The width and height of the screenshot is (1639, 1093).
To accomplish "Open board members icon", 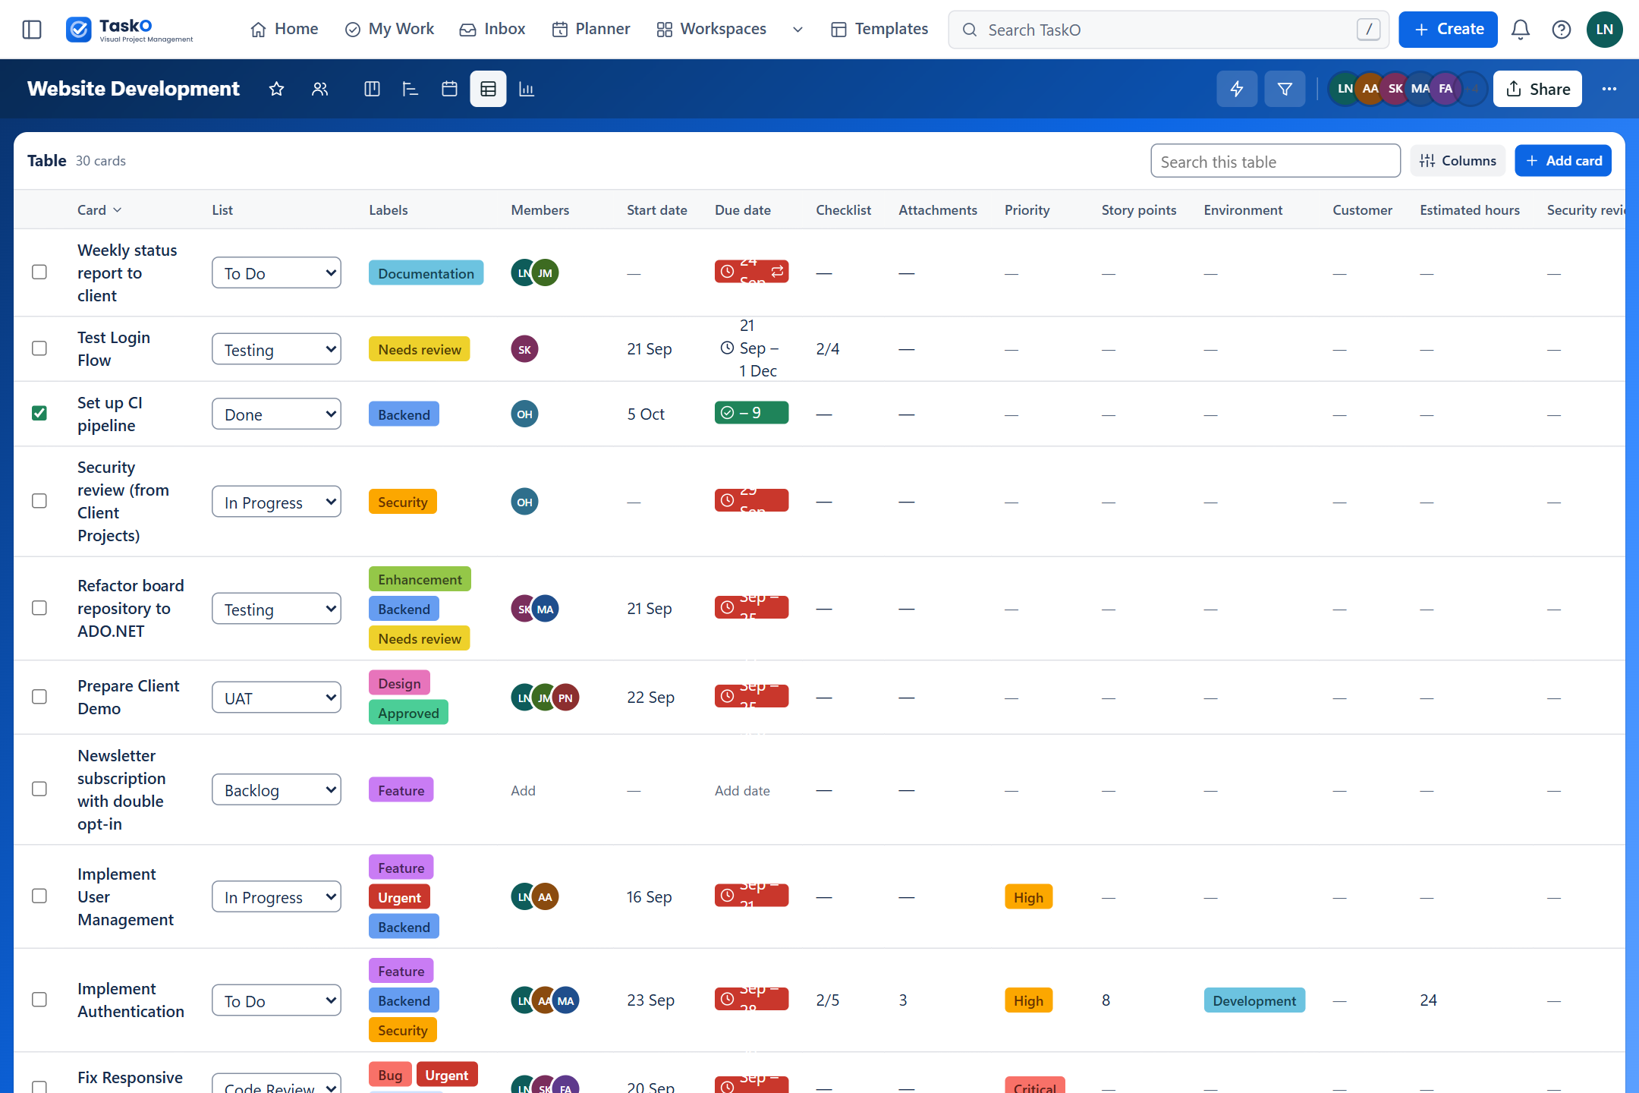I will (x=320, y=89).
